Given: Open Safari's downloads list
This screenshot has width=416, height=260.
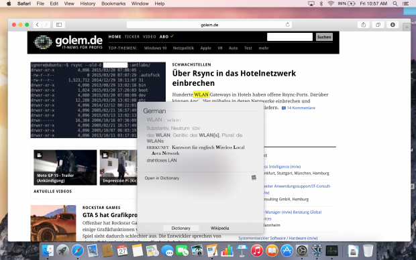Looking at the screenshot, I should 393,25.
